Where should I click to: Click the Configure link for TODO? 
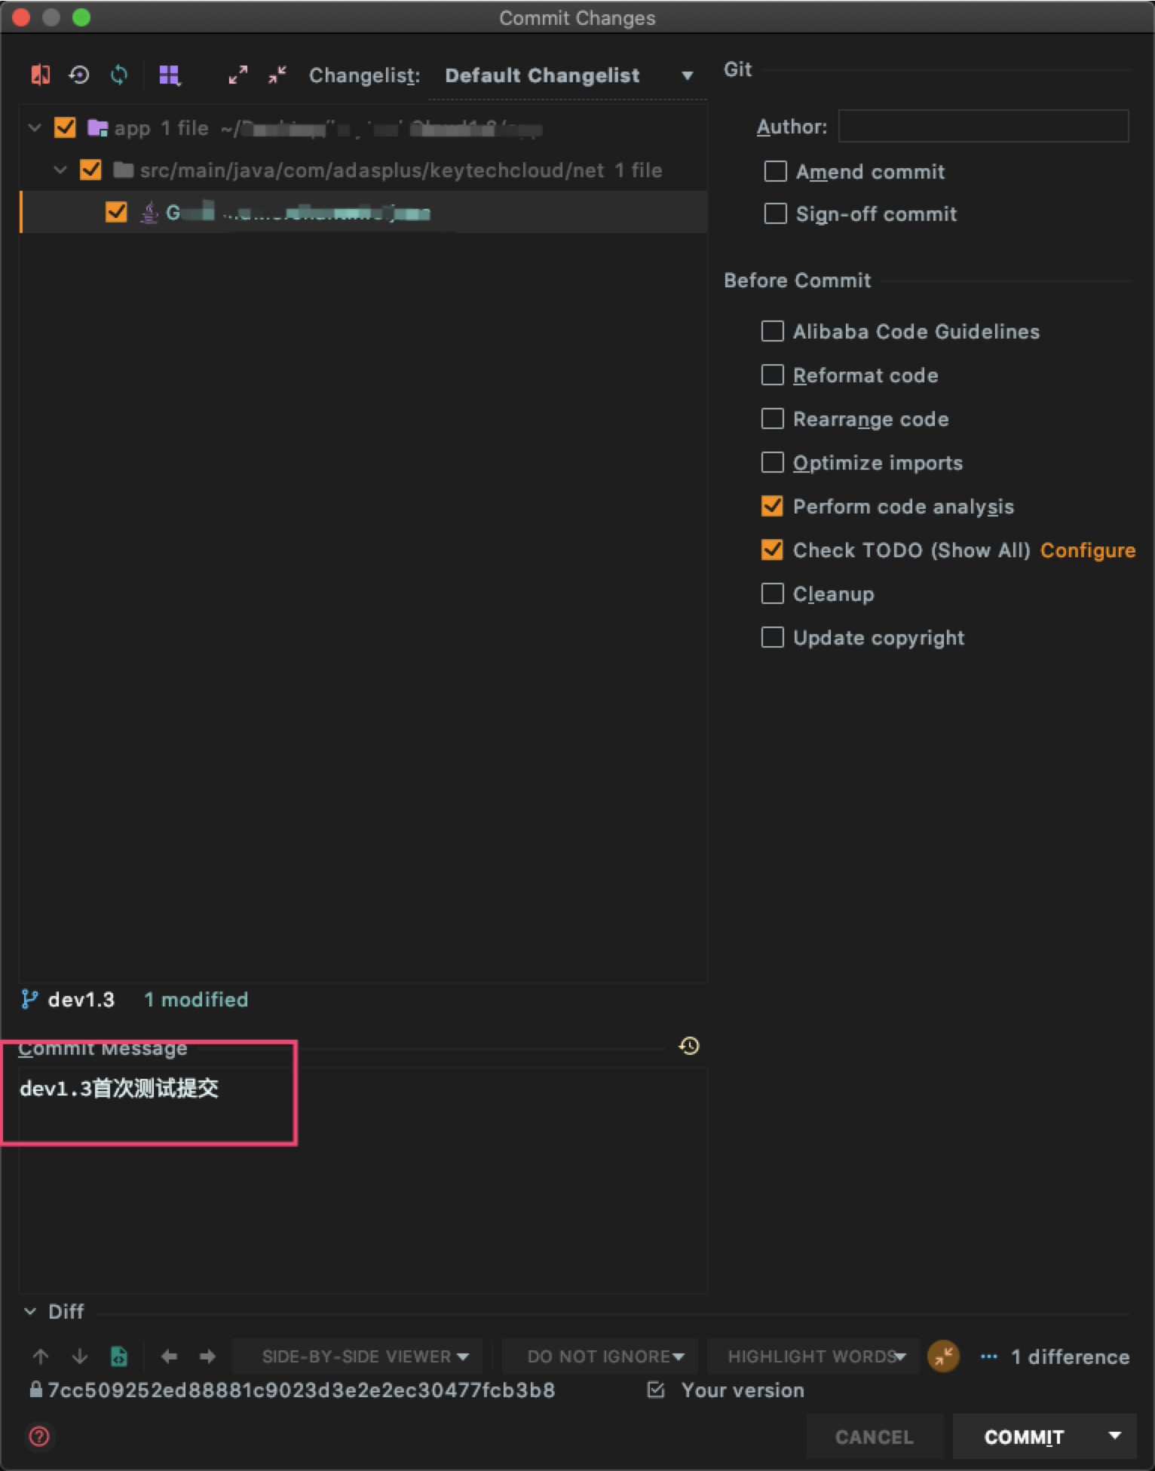tap(1087, 550)
